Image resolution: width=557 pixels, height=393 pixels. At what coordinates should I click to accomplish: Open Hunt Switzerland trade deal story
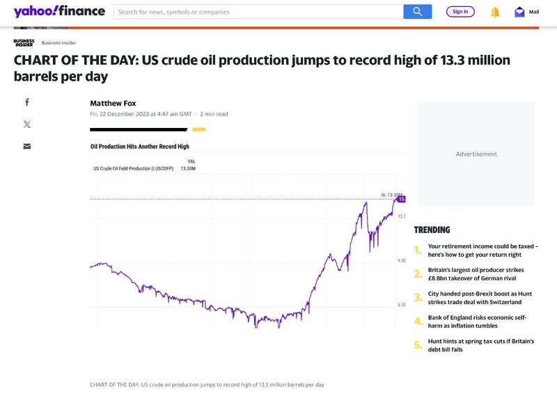tap(480, 298)
